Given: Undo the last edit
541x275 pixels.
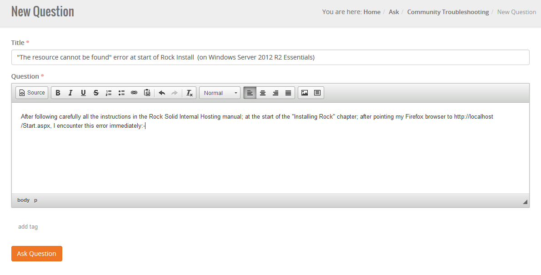Looking at the screenshot, I should pos(162,93).
